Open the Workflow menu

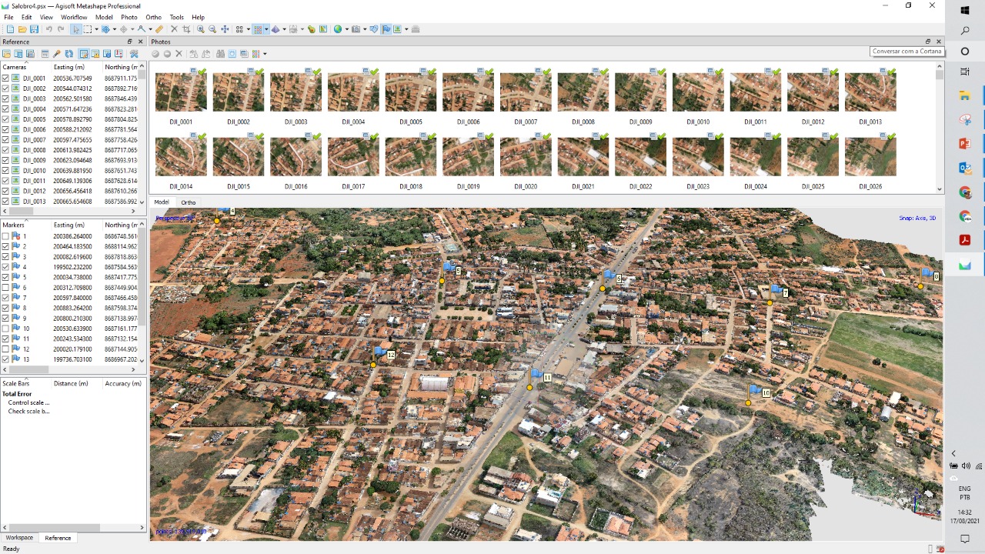point(74,17)
